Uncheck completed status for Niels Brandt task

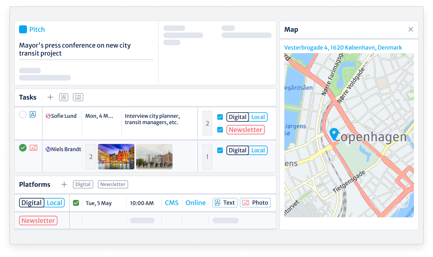(x=23, y=148)
